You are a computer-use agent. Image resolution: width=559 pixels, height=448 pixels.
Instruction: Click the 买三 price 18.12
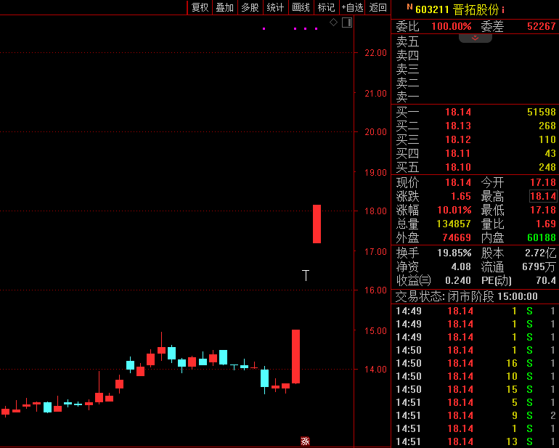[458, 139]
